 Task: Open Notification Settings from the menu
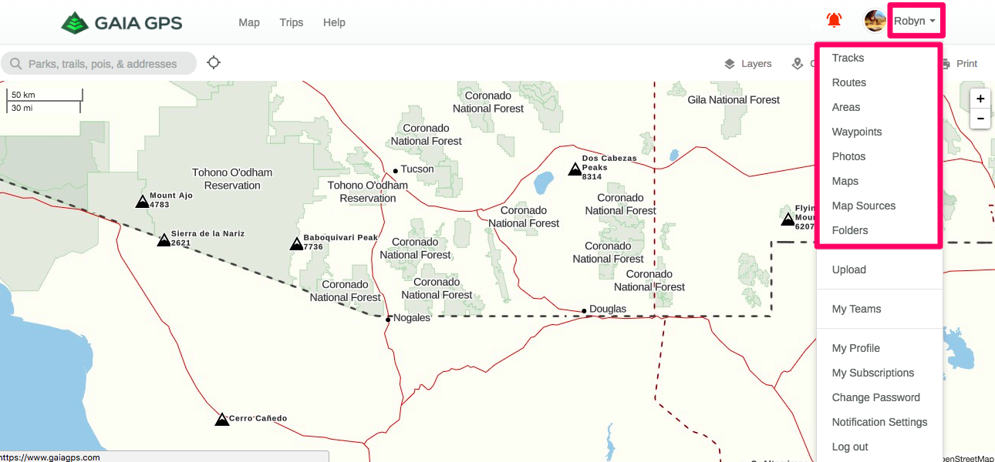pos(880,422)
